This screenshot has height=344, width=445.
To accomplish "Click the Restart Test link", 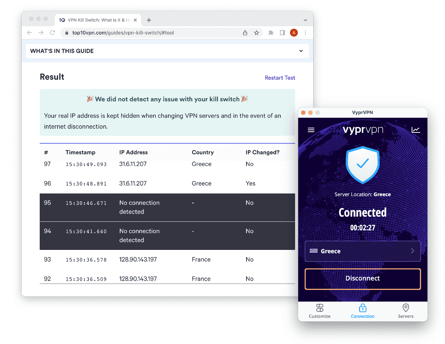I will coord(280,78).
